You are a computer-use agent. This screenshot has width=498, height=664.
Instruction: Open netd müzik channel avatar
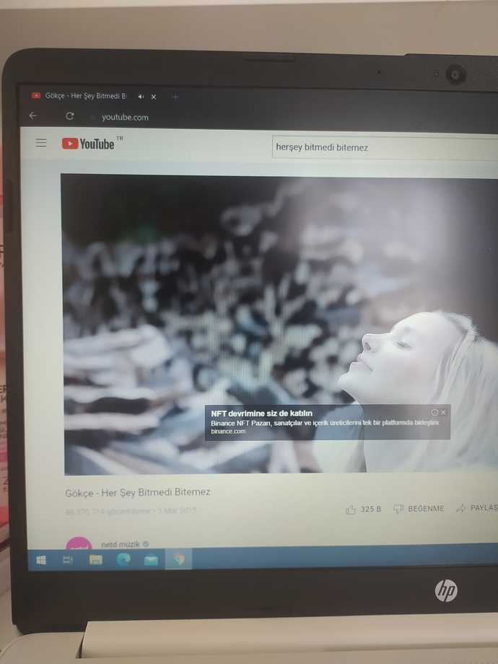(79, 543)
